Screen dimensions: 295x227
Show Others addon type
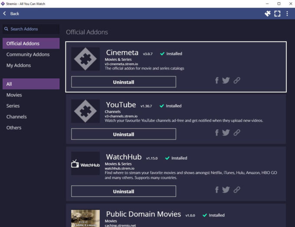(14, 127)
